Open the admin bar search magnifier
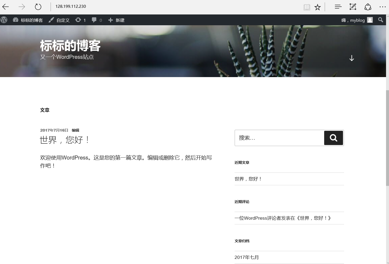This screenshot has width=389, height=264. [380, 20]
